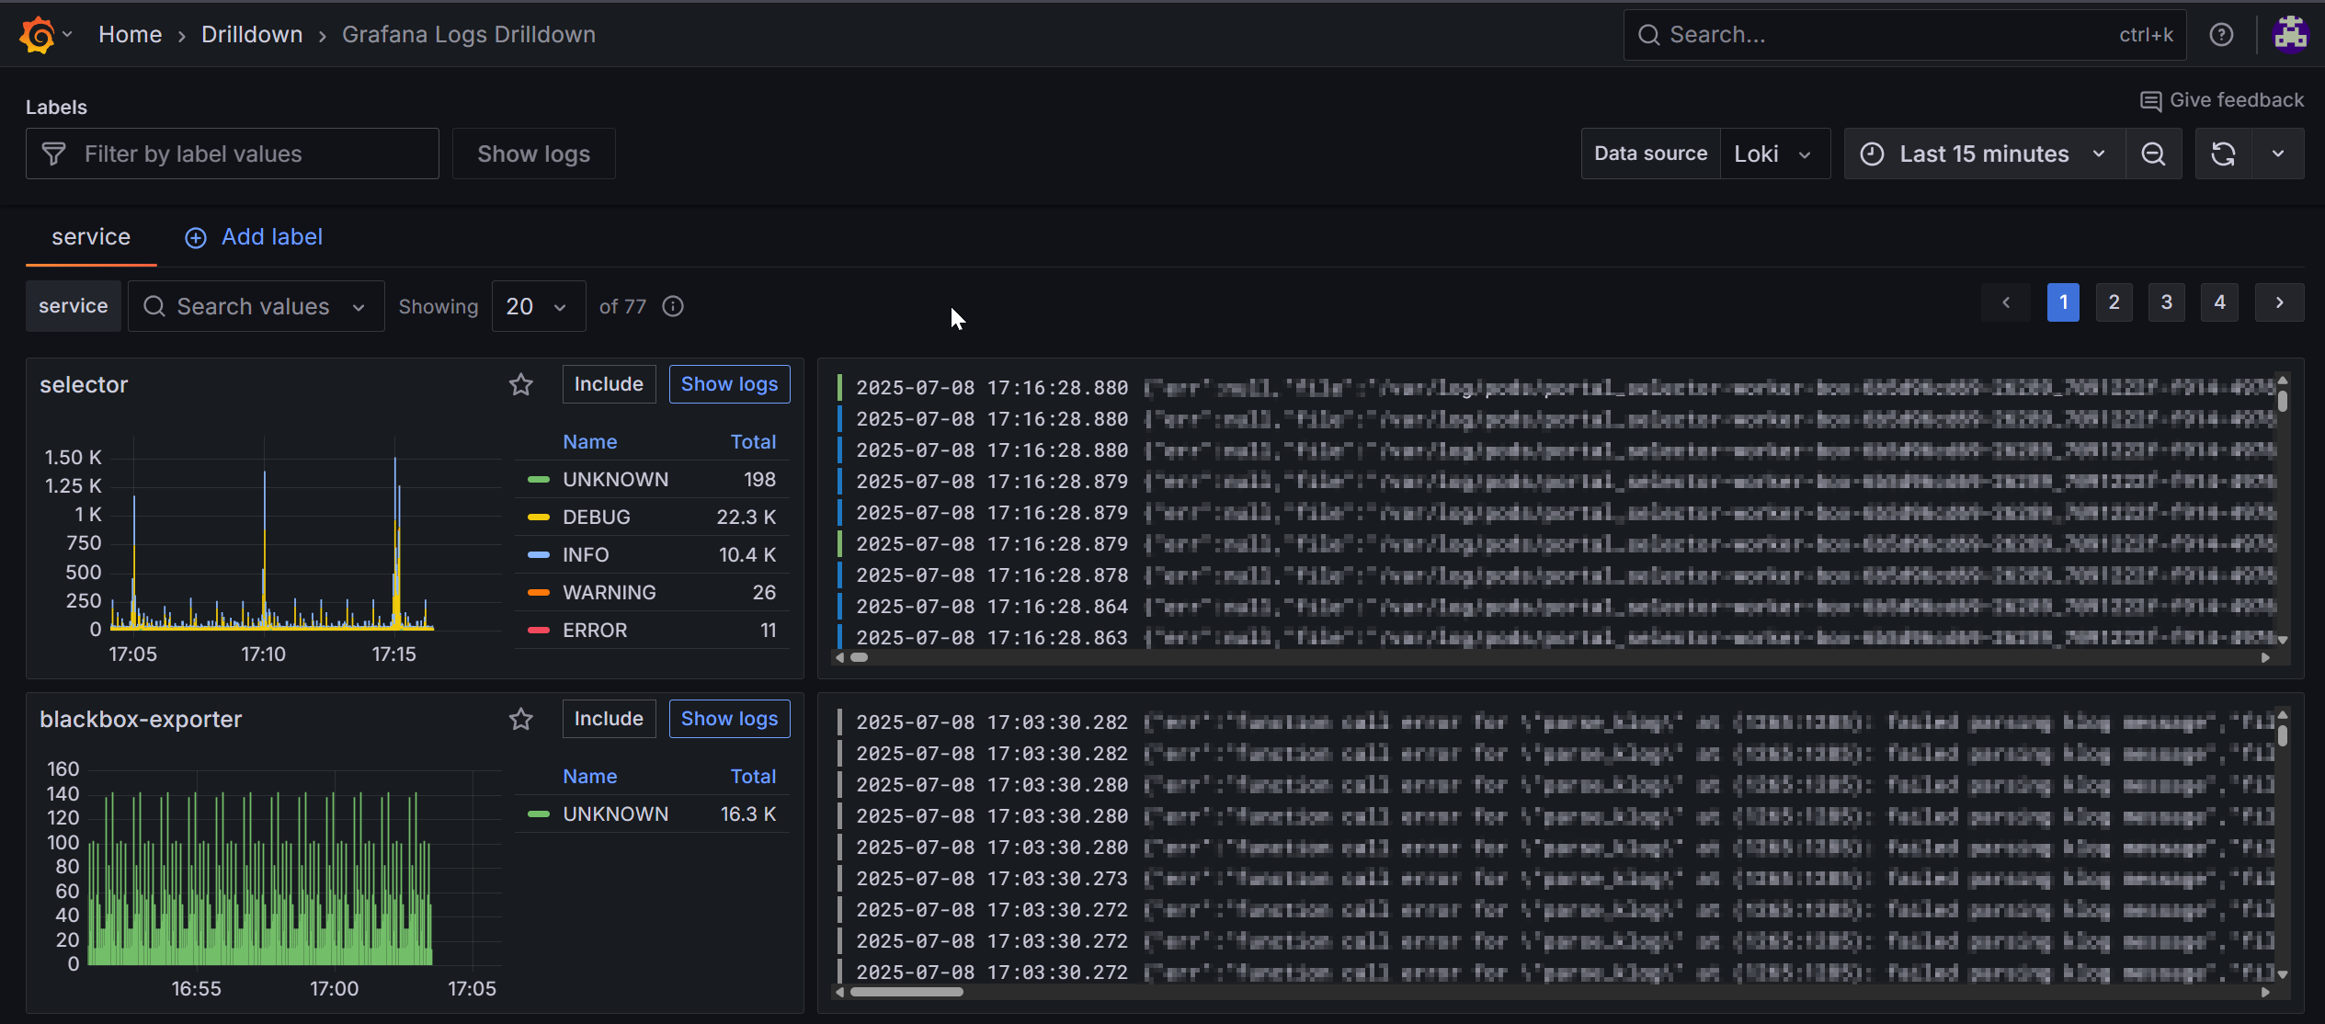Show logs for blackbox-exporter service

point(729,719)
